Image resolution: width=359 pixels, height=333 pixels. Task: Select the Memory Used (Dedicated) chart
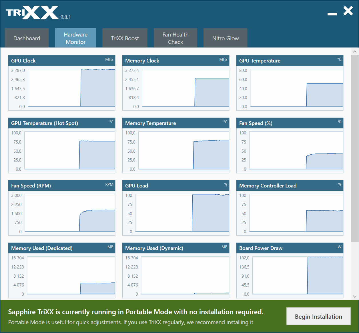click(71, 275)
